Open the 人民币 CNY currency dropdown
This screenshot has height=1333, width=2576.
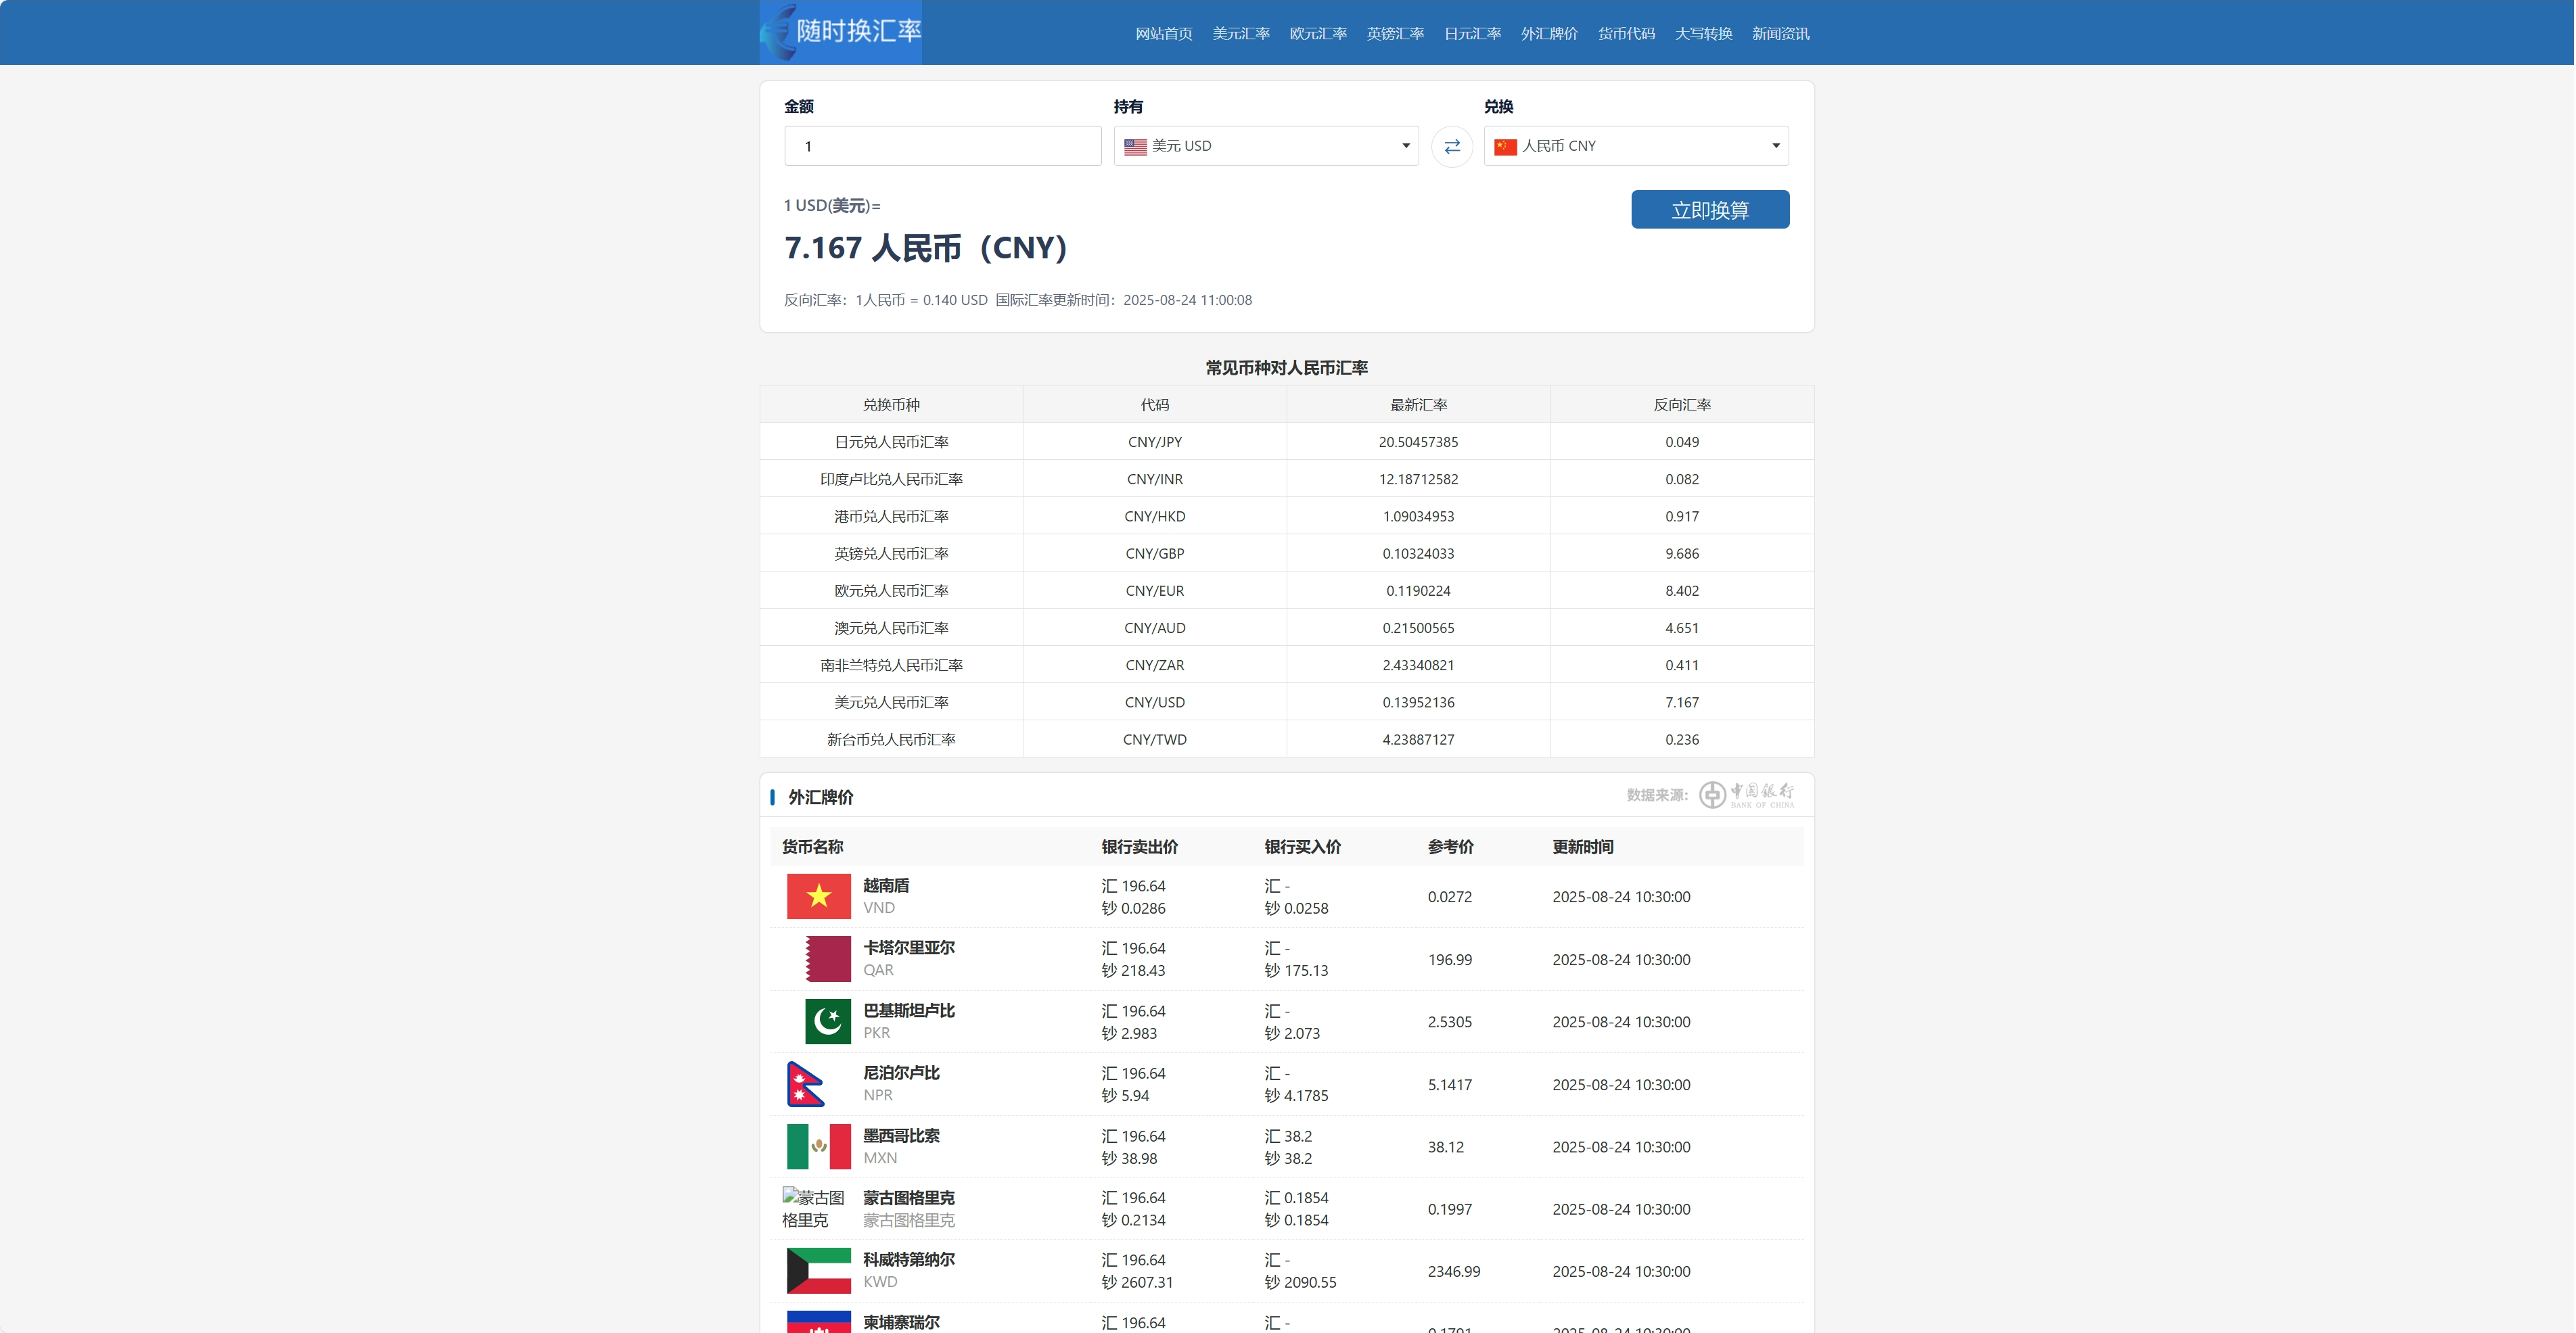click(1635, 146)
